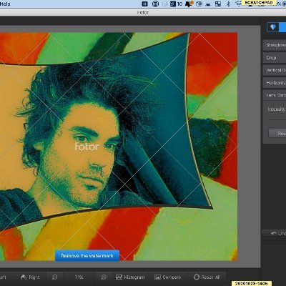The height and width of the screenshot is (286, 286).
Task: Click the grid hash menu bar icon
Action: 144,4
